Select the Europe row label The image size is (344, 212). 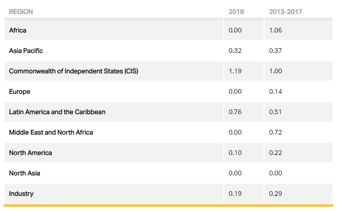19,91
